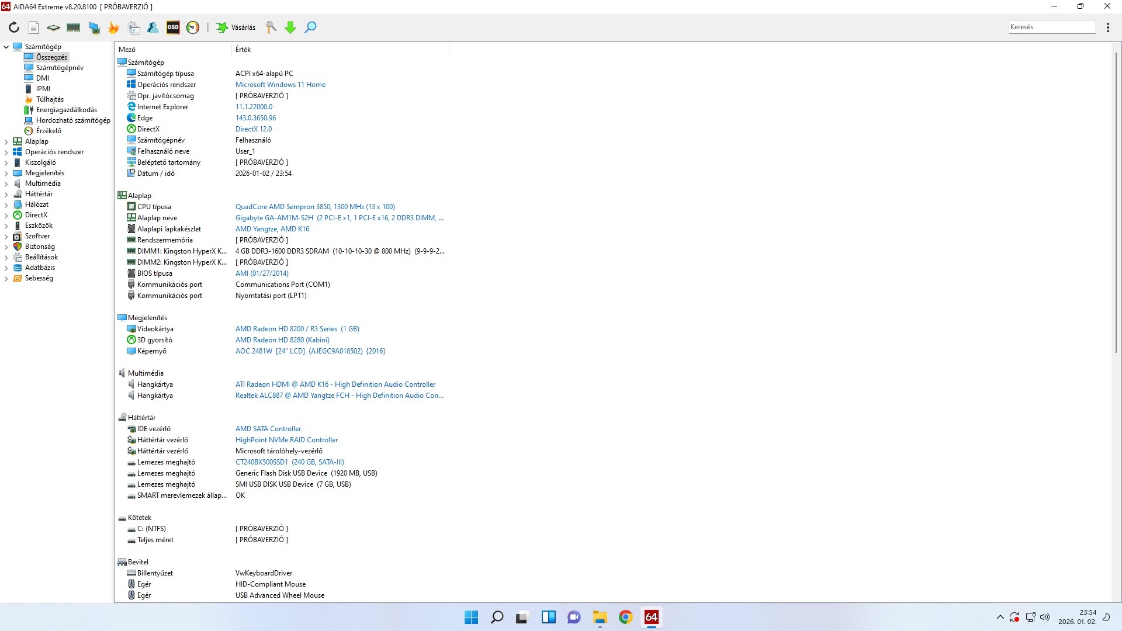Click the monitor diagnostics toolbar icon
Image resolution: width=1122 pixels, height=631 pixels.
[93, 27]
